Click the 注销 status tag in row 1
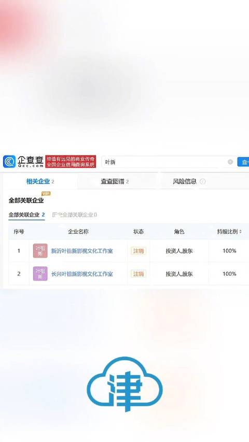This screenshot has width=249, height=442. coord(139,251)
